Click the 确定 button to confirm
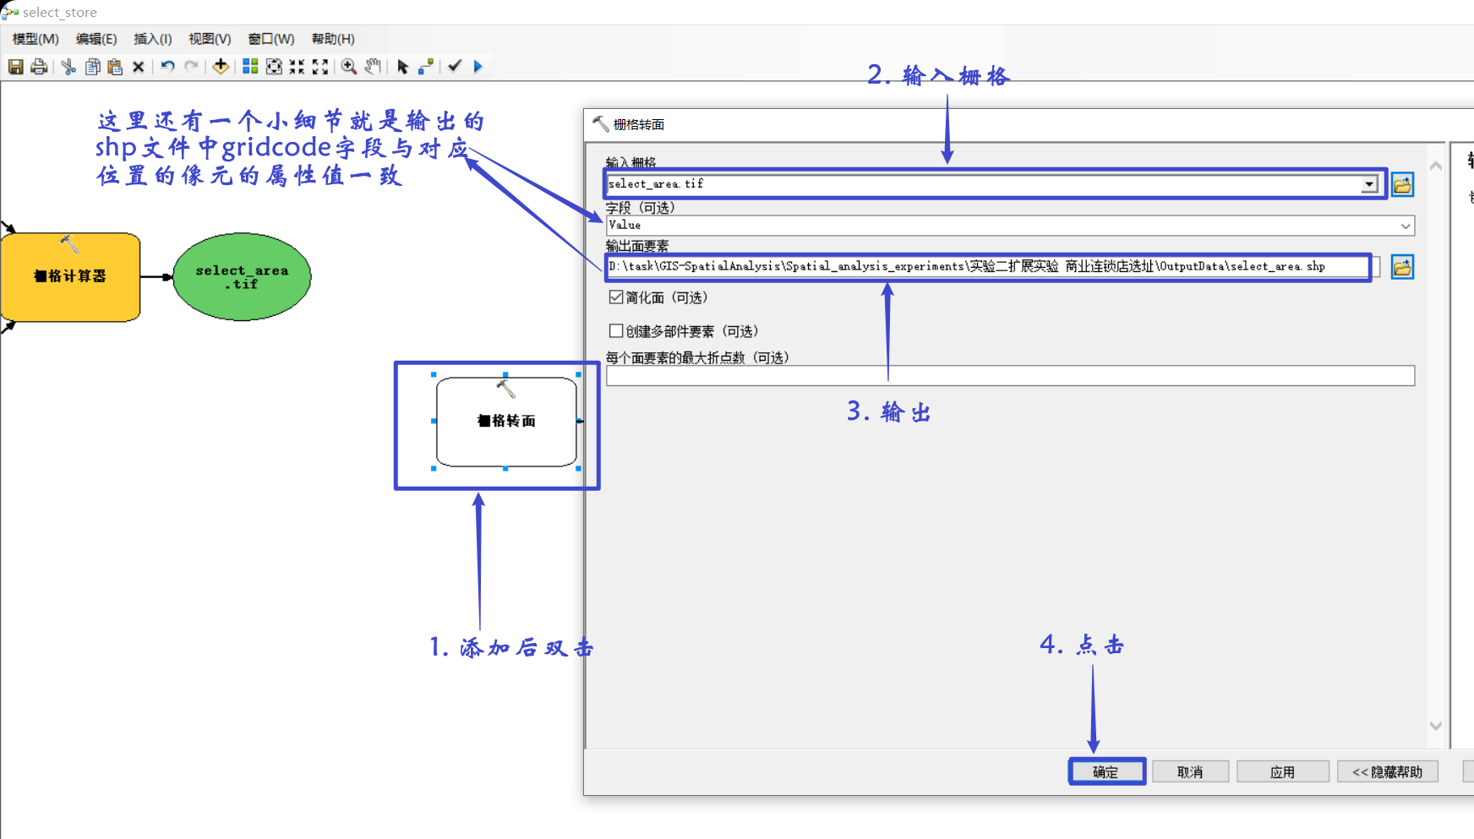 pyautogui.click(x=1106, y=771)
